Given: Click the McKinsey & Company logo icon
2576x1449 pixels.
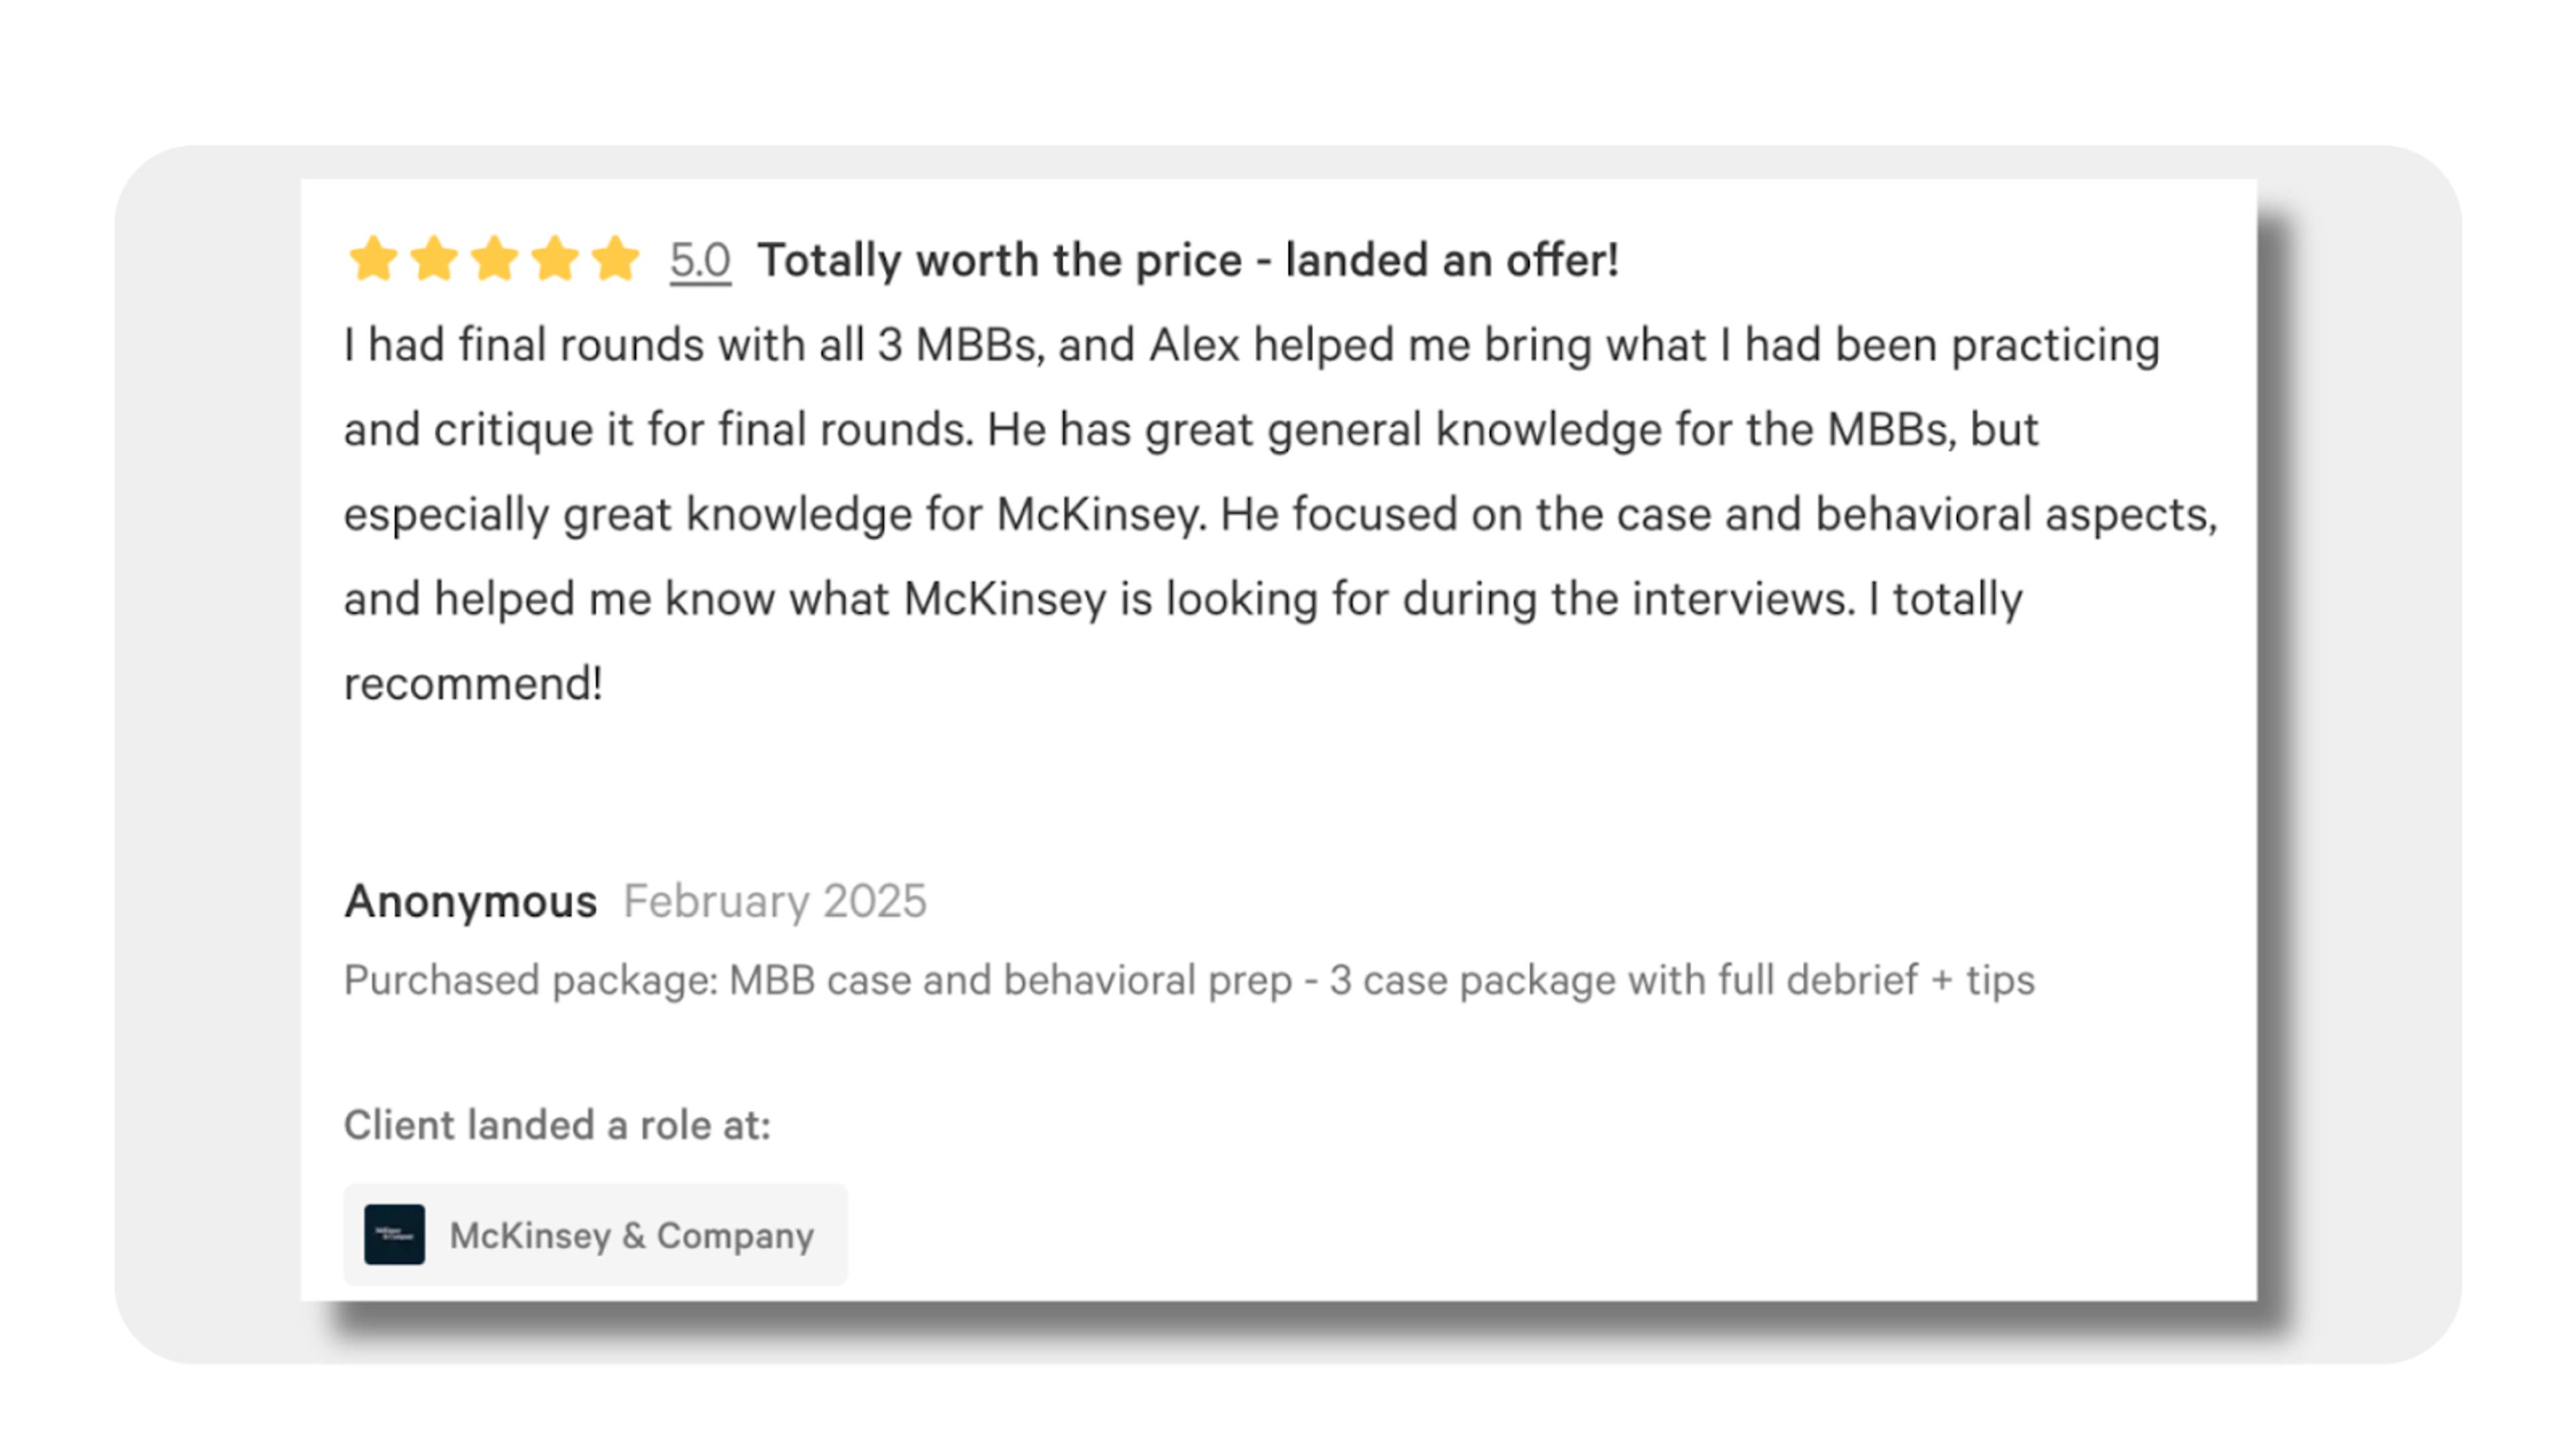Looking at the screenshot, I should click(x=394, y=1235).
